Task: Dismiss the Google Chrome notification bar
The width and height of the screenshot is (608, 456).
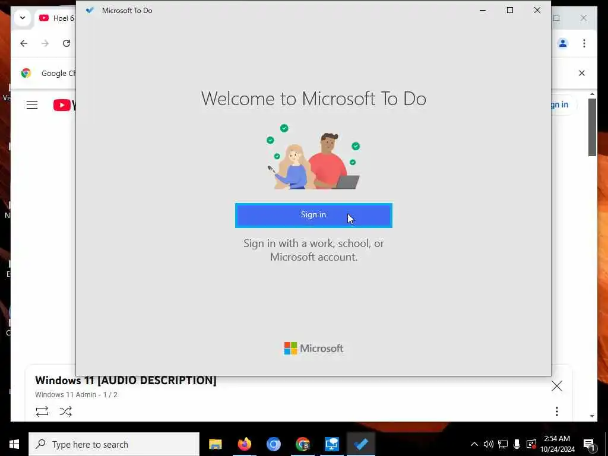Action: click(x=582, y=73)
